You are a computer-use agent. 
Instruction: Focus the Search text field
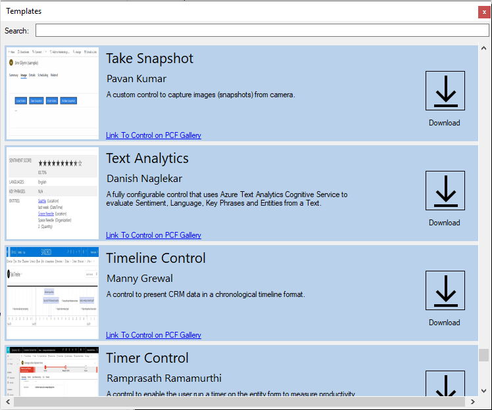tap(262, 31)
